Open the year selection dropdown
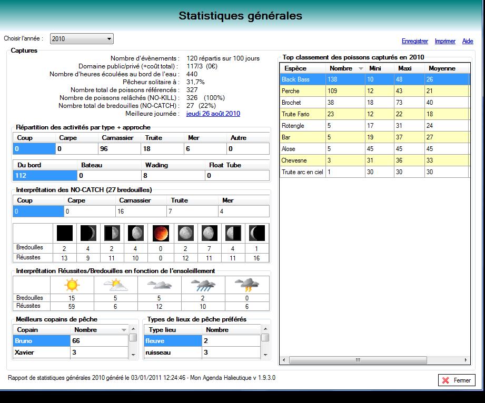Image resolution: width=485 pixels, height=403 pixels. pos(82,38)
